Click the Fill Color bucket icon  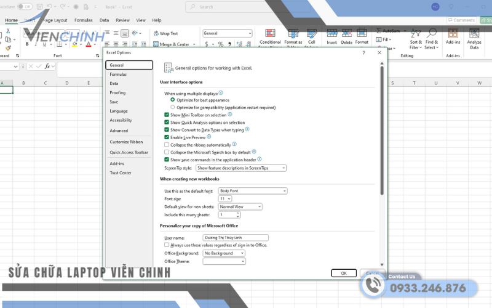coord(74,44)
